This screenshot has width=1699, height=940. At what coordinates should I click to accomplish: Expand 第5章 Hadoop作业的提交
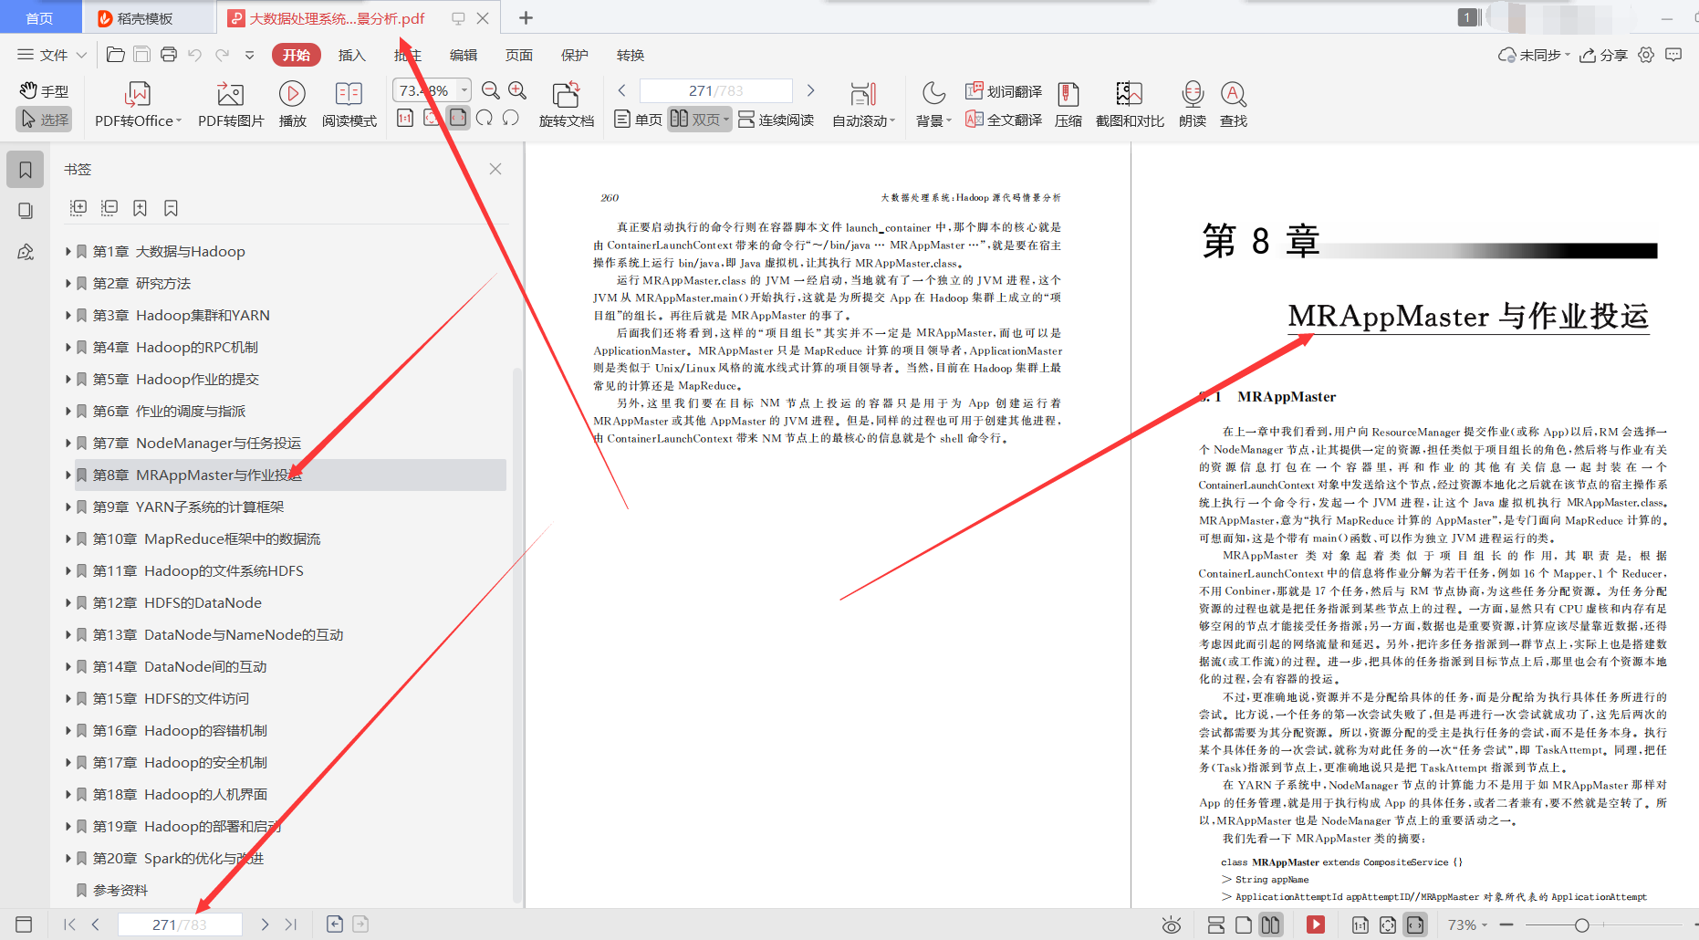pos(68,379)
